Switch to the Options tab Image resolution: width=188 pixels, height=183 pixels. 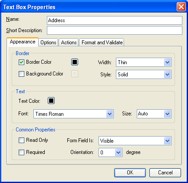[x=48, y=42]
